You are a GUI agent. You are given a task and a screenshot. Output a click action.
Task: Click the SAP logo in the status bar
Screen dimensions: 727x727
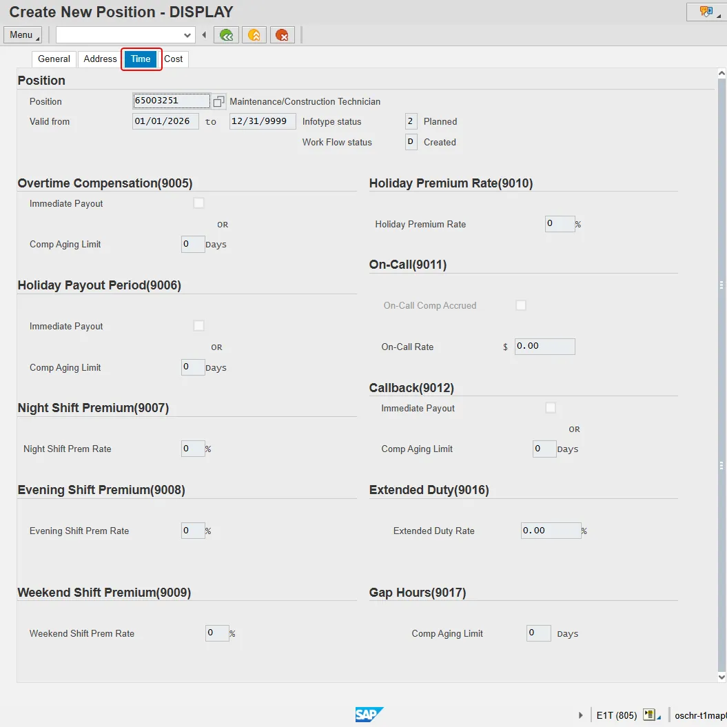369,715
